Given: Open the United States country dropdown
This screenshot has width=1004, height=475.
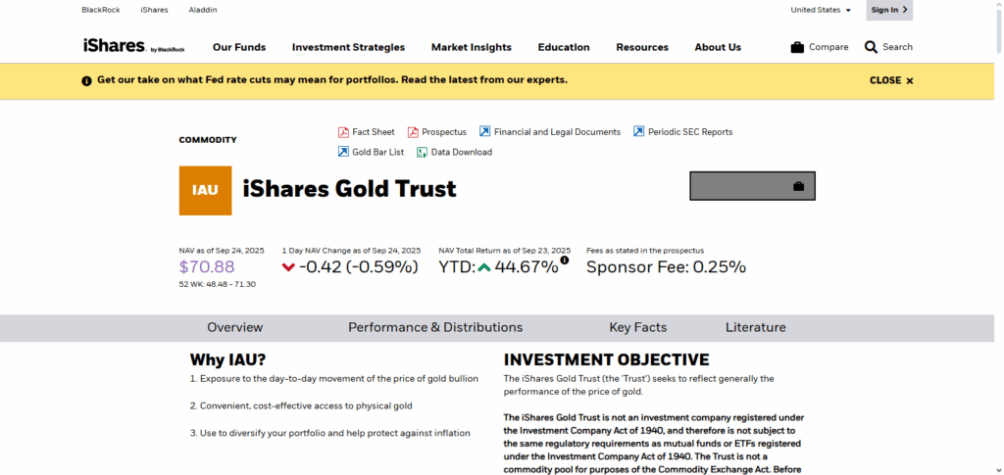Looking at the screenshot, I should (x=821, y=10).
